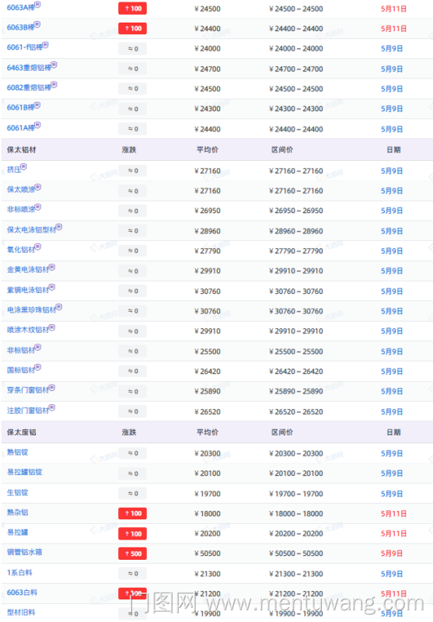Click the badge icon beside 保太喷涂
Image resolution: width=433 pixels, height=622 pixels.
tap(37, 187)
